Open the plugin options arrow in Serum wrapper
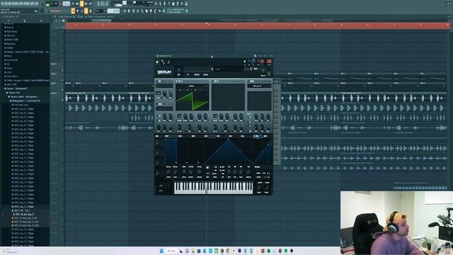This screenshot has width=453, height=255. (157, 62)
